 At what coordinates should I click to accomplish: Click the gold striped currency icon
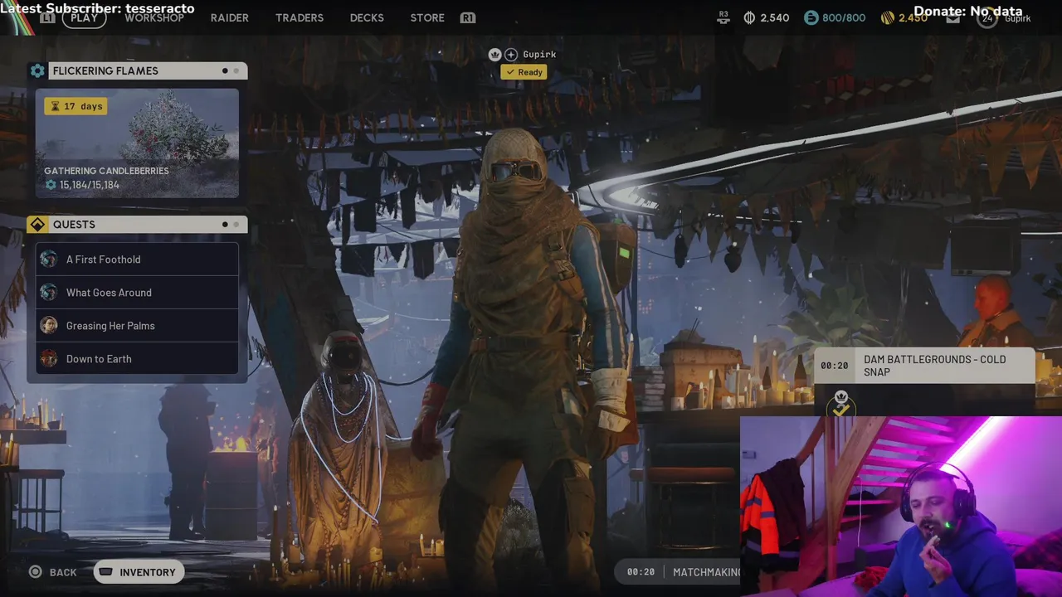click(887, 17)
